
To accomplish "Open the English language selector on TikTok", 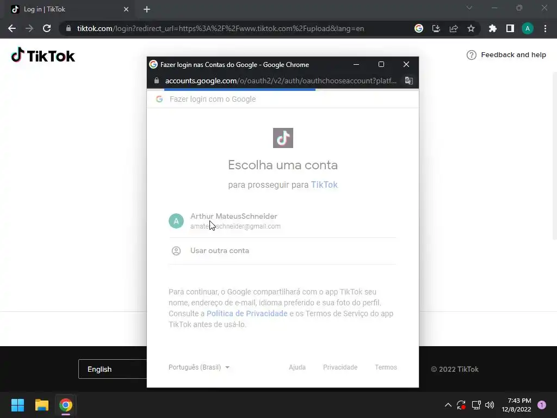I will click(112, 369).
